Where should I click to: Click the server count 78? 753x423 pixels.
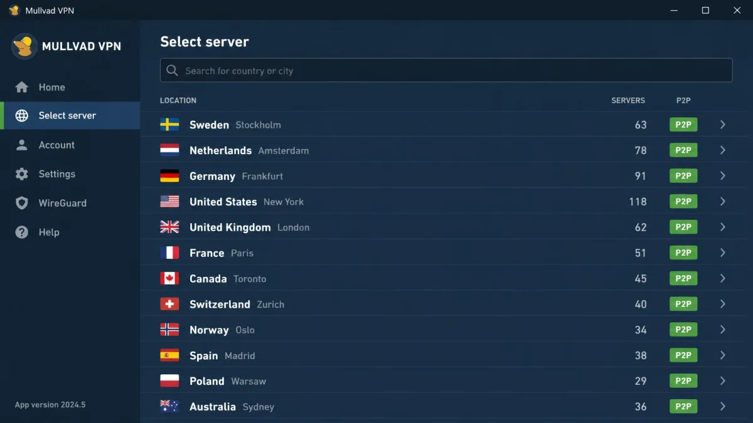point(640,150)
